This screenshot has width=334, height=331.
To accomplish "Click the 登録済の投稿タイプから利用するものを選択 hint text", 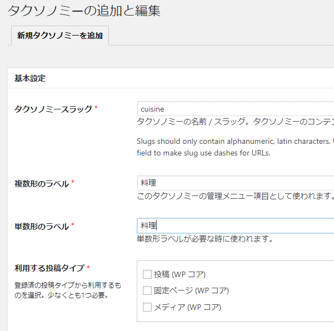I will 67,290.
